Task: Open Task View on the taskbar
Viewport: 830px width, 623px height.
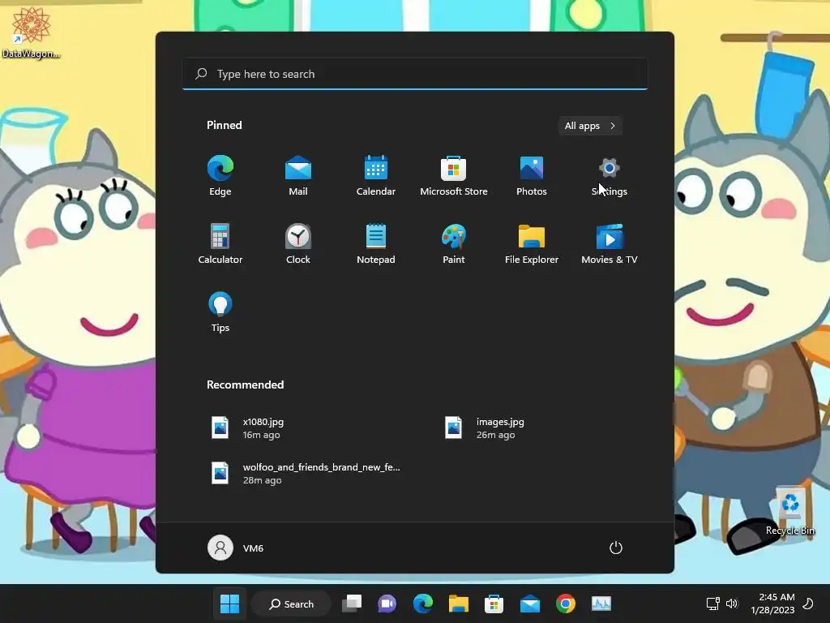Action: coord(352,604)
